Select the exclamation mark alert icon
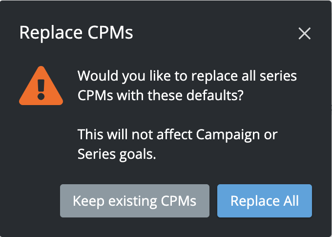 click(x=41, y=88)
